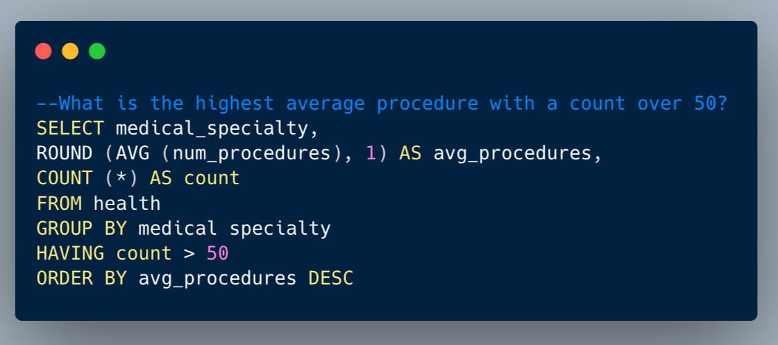Click the num_procedures argument
Viewport: 778px width, 345px height.
tap(251, 153)
